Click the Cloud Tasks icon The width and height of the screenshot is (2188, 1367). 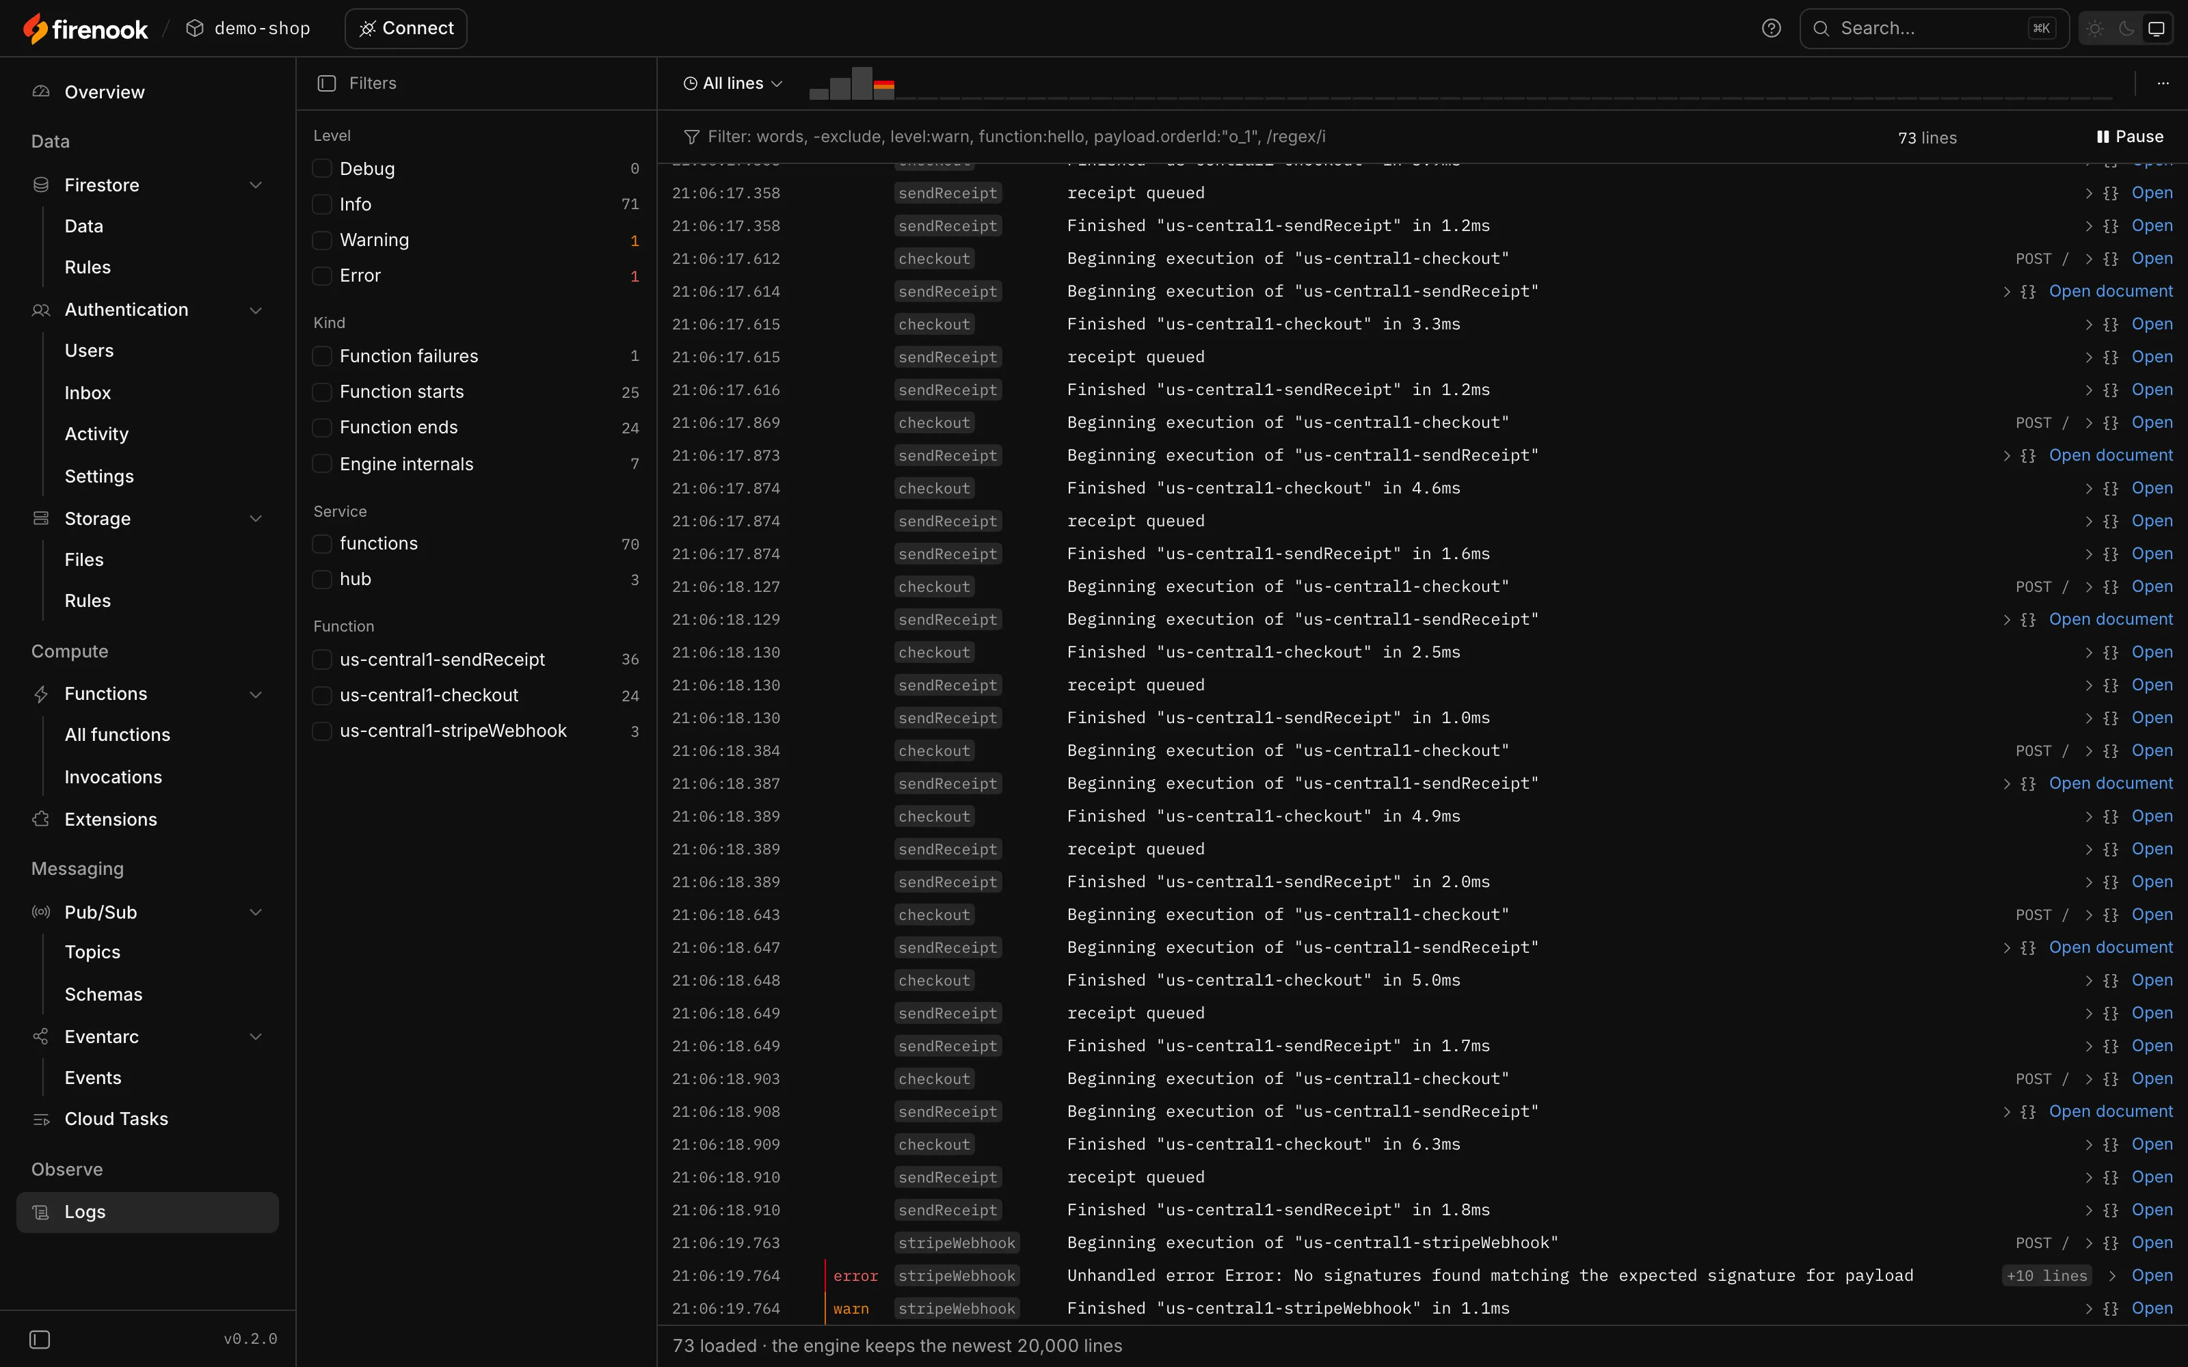tap(41, 1120)
